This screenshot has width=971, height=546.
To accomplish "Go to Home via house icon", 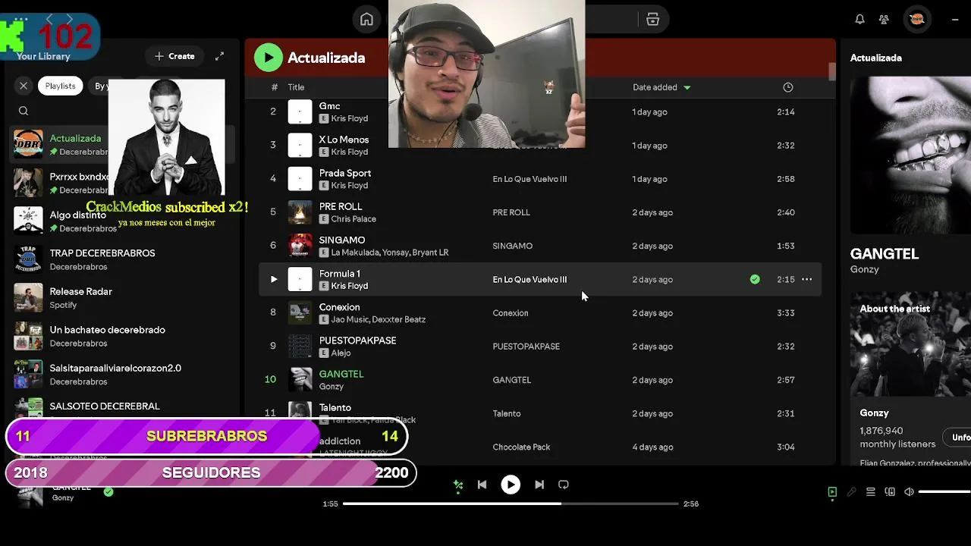I will click(366, 20).
